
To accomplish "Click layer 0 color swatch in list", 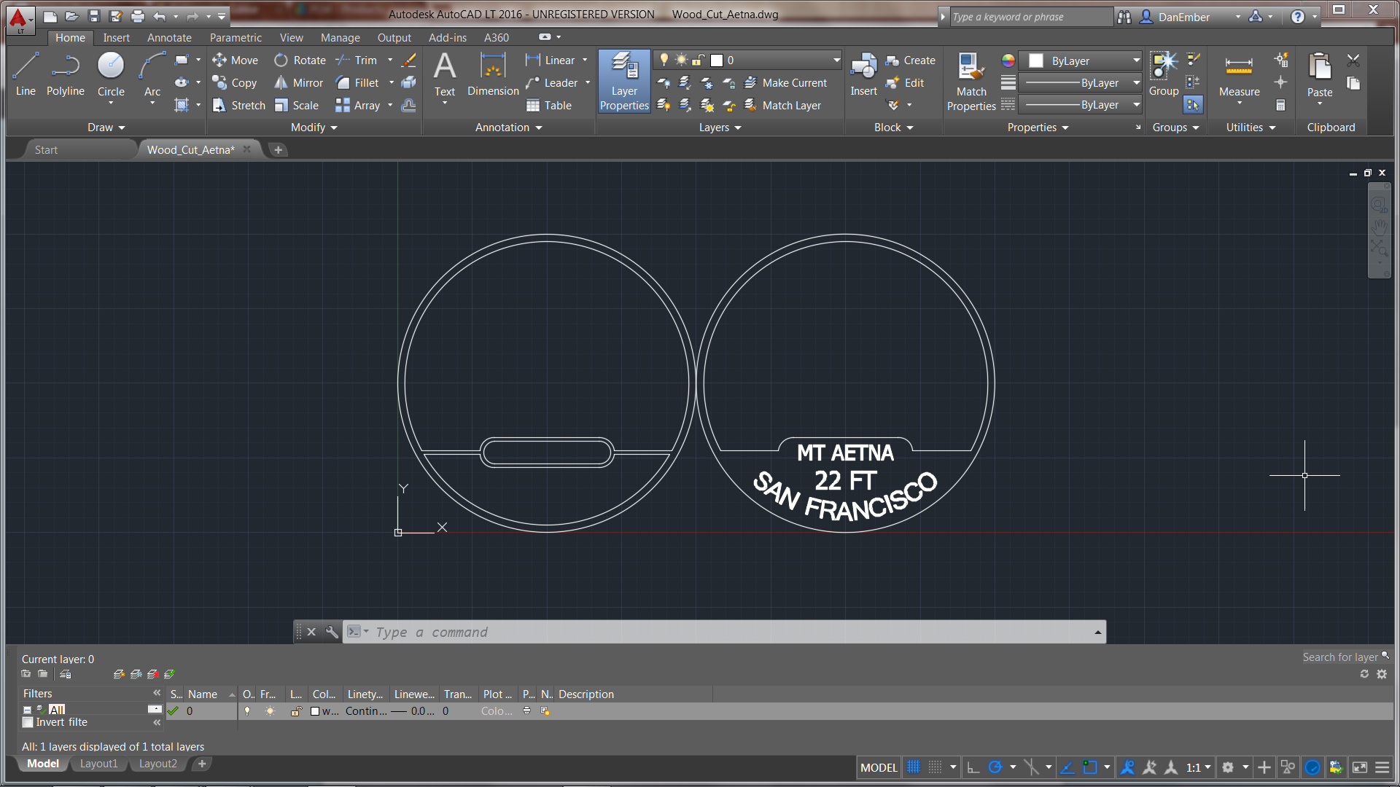I will (x=315, y=711).
